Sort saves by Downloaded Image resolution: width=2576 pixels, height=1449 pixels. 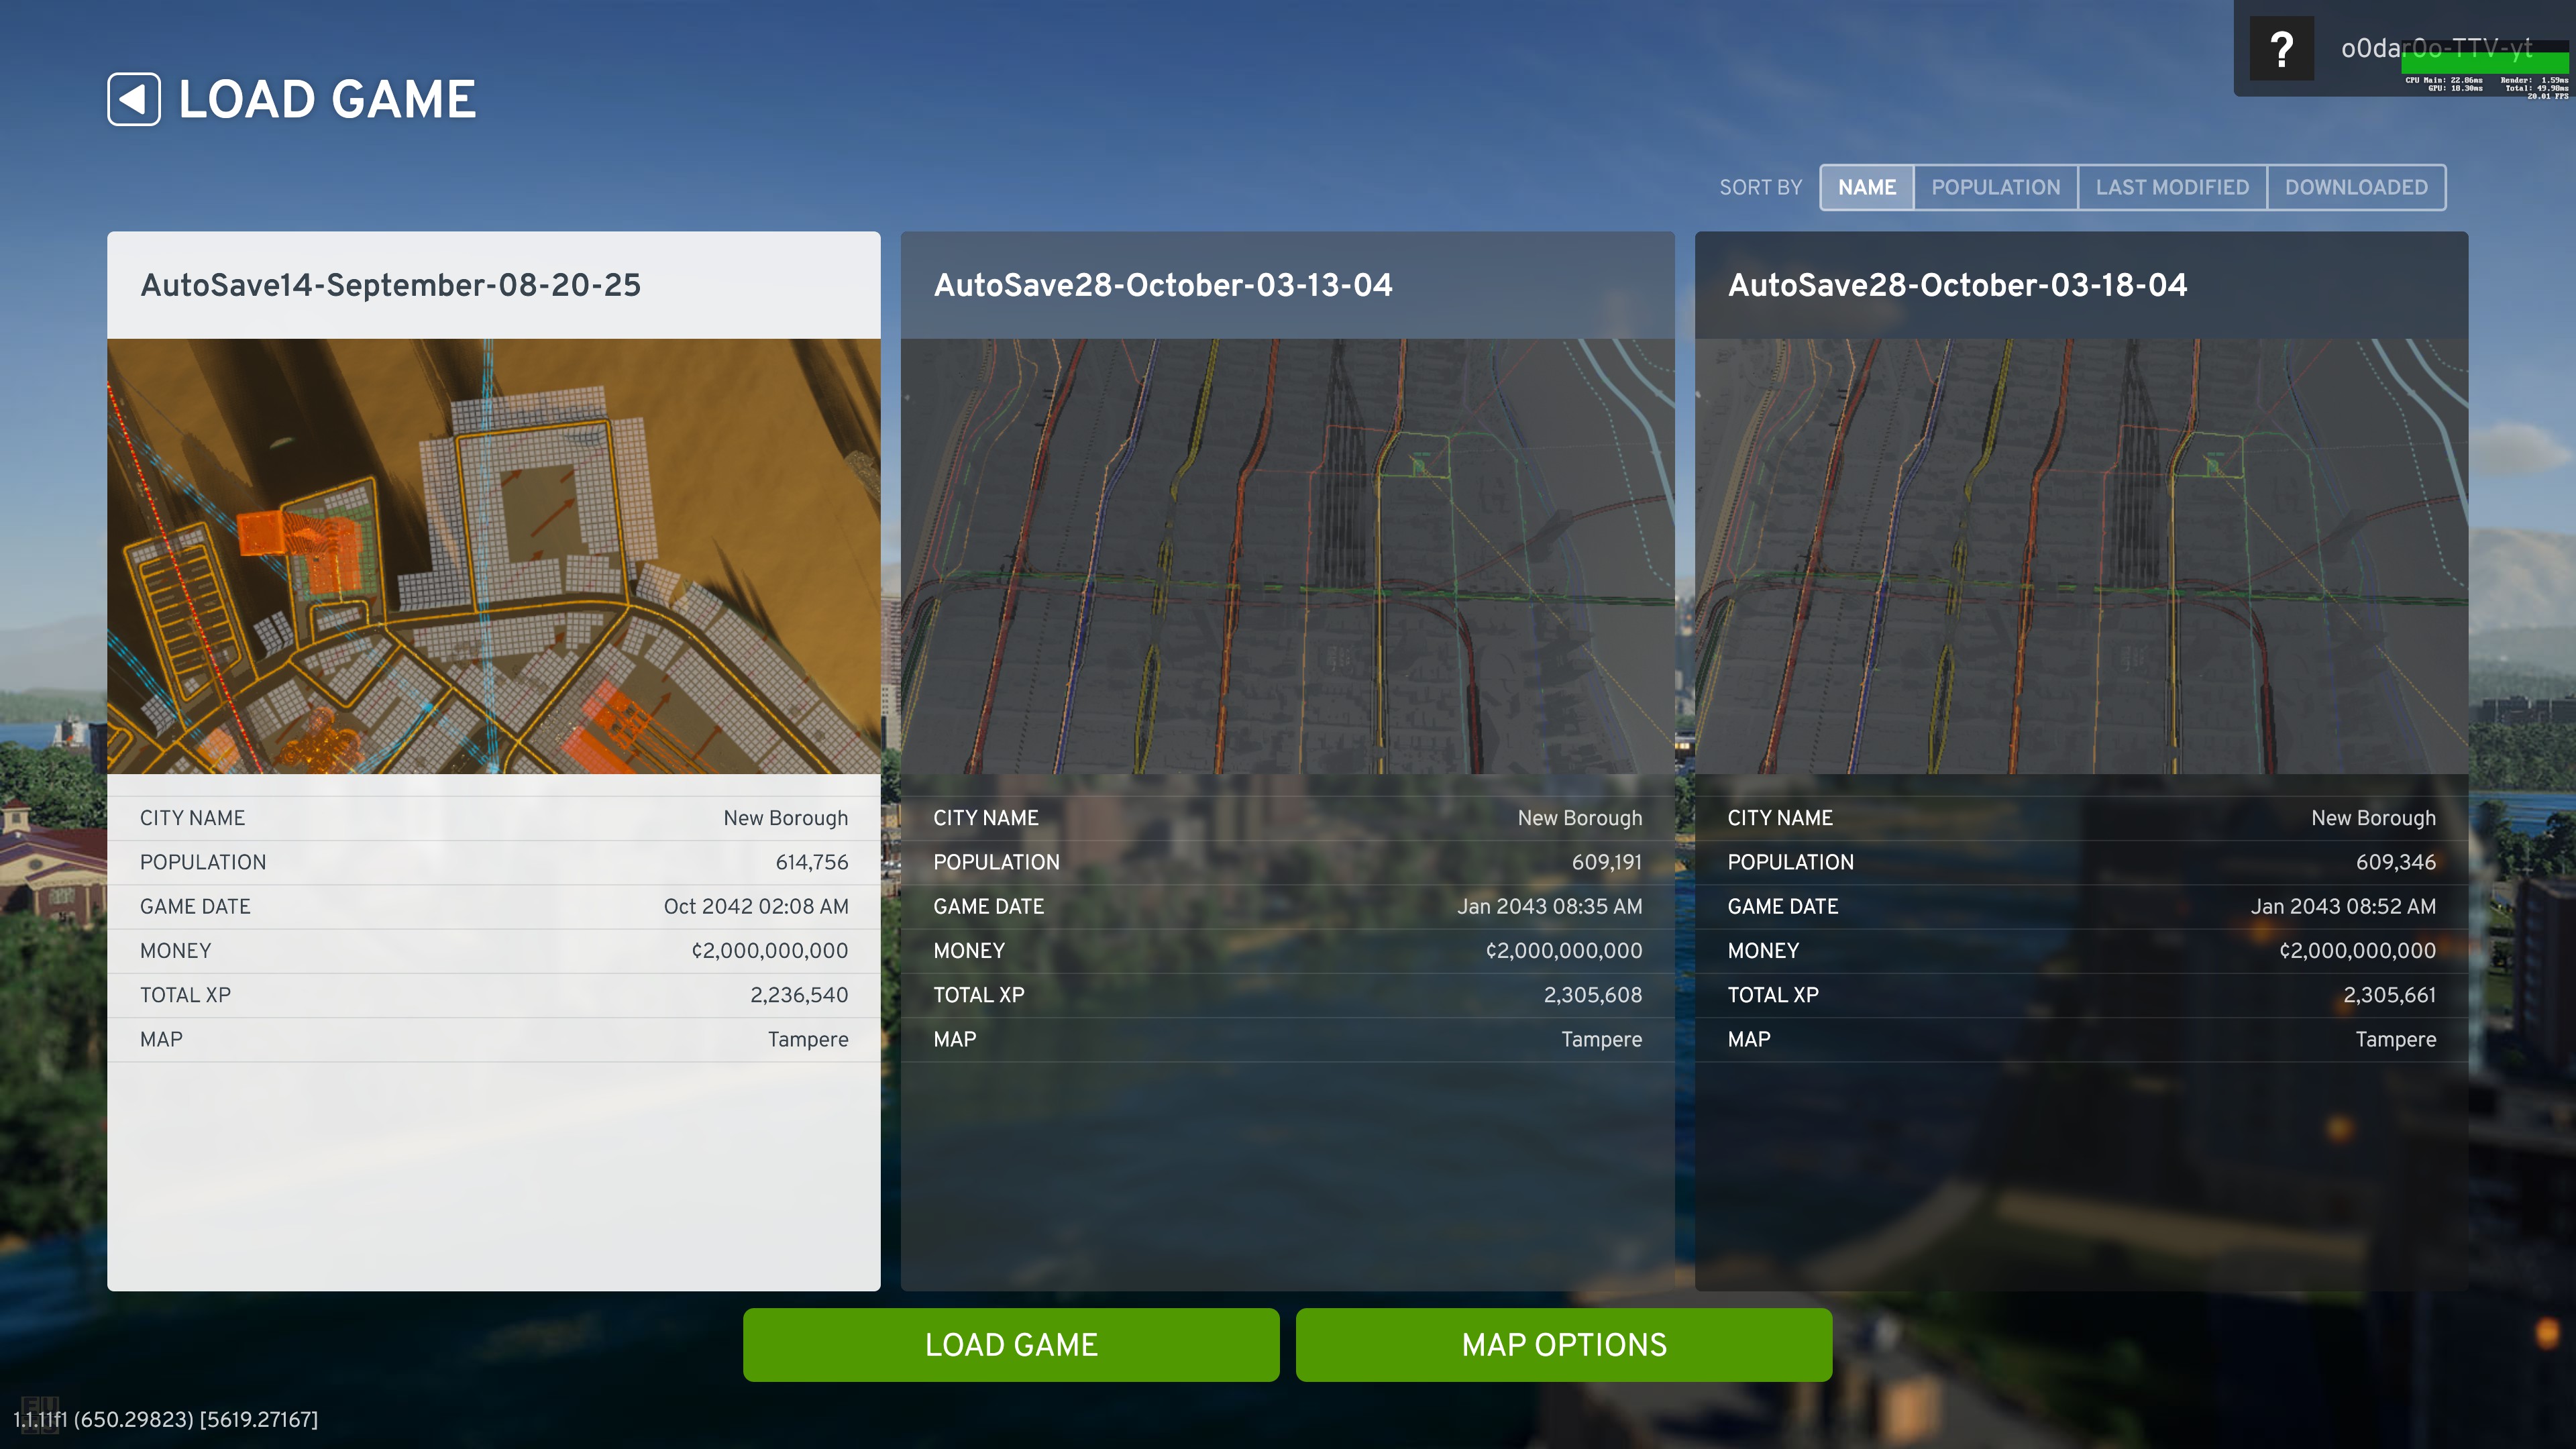(2356, 187)
